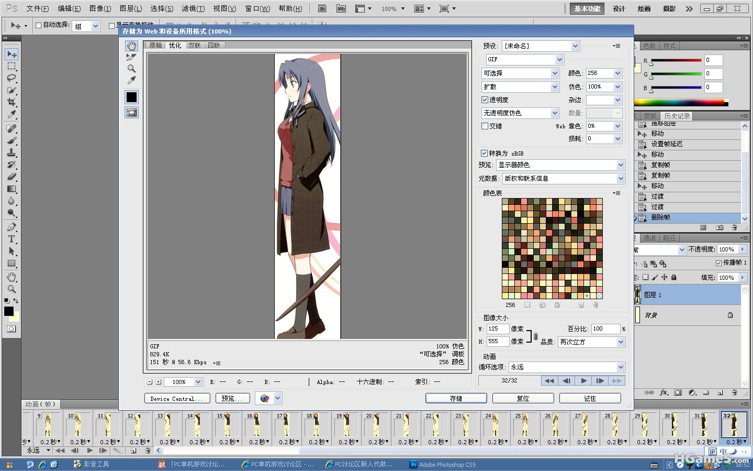Click the Device Central... button
Image resolution: width=753 pixels, height=471 pixels.
[x=177, y=398]
